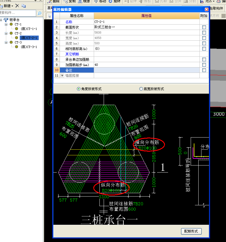Select row number 10 in property table
Image resolution: width=226 pixels, height=242 pixels.
pyautogui.click(x=57, y=70)
